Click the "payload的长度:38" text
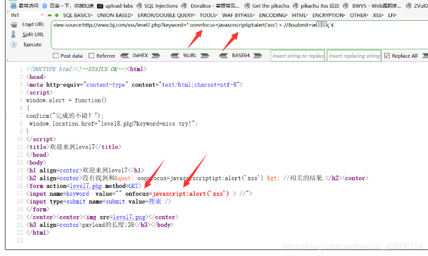 108,225
